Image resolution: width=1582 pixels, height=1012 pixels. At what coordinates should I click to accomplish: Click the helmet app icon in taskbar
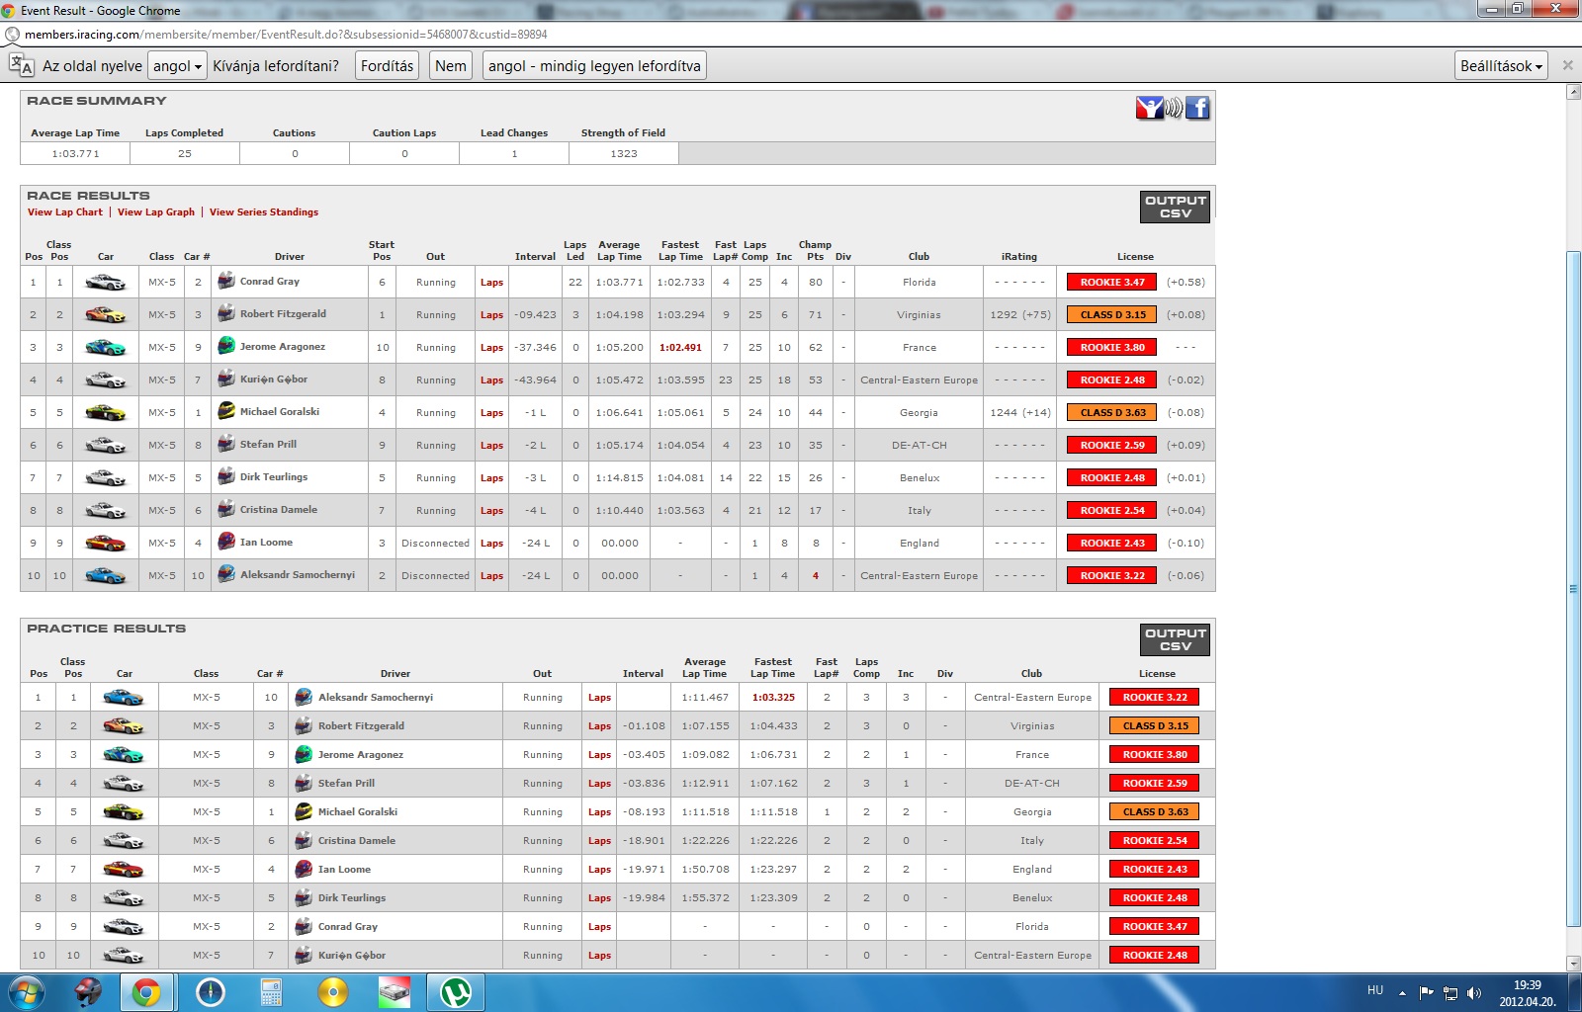88,992
